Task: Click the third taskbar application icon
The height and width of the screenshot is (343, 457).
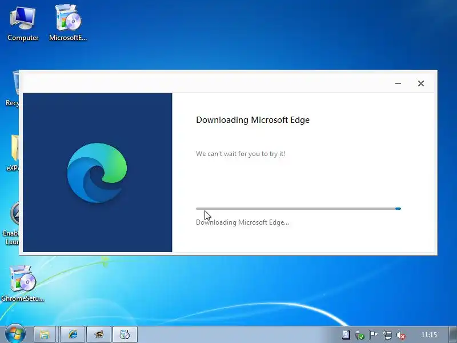Action: 99,334
